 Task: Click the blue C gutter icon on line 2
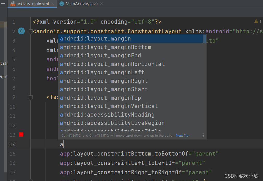[x=21, y=31]
